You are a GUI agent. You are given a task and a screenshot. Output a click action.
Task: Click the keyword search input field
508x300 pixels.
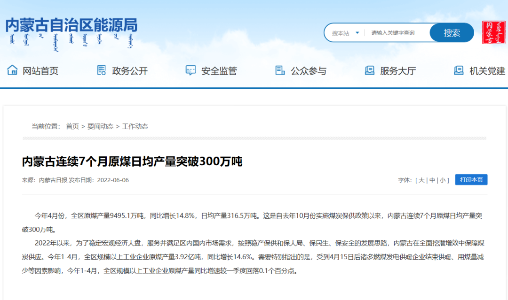pos(397,33)
